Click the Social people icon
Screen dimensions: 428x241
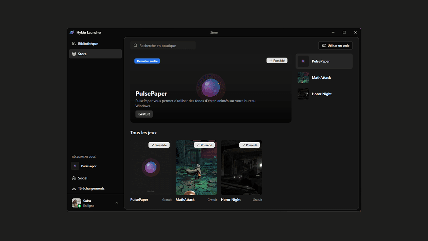[x=74, y=178]
